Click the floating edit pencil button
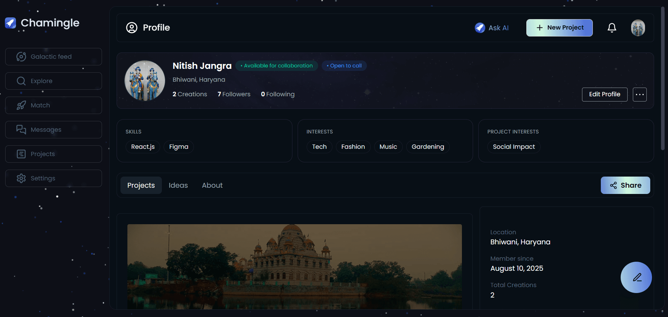Image resolution: width=668 pixels, height=317 pixels. (636, 277)
